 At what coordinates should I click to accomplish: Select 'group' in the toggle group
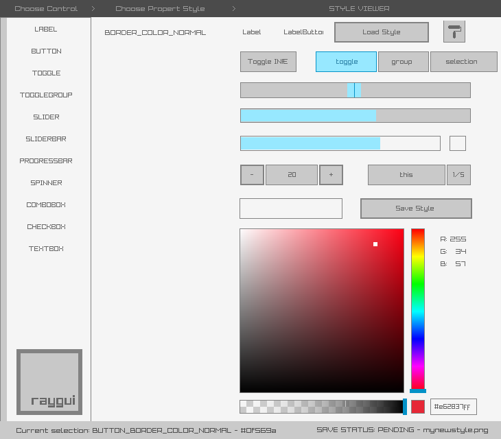pyautogui.click(x=403, y=62)
